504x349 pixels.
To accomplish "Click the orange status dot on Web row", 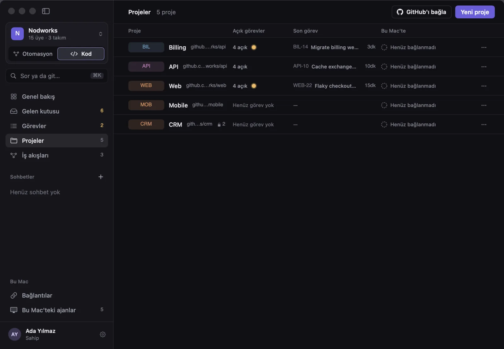I will point(254,86).
